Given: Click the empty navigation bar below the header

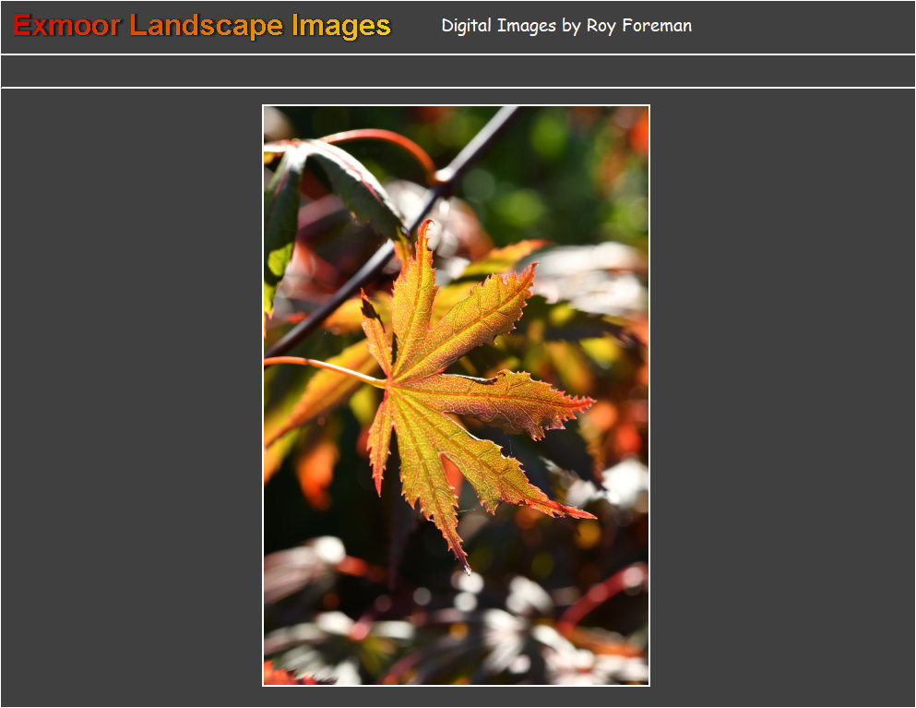Looking at the screenshot, I should pyautogui.click(x=458, y=71).
